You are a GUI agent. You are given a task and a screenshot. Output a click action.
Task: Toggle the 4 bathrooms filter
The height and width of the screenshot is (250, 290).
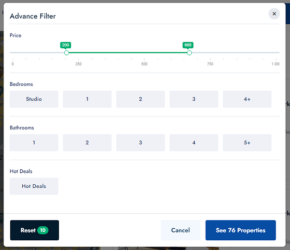pyautogui.click(x=193, y=143)
